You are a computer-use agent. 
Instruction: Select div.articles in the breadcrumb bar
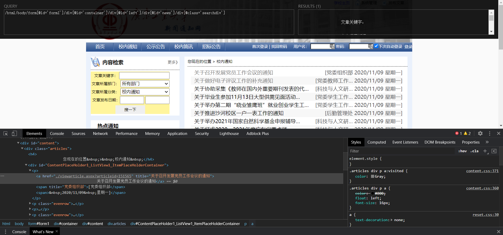click(117, 223)
